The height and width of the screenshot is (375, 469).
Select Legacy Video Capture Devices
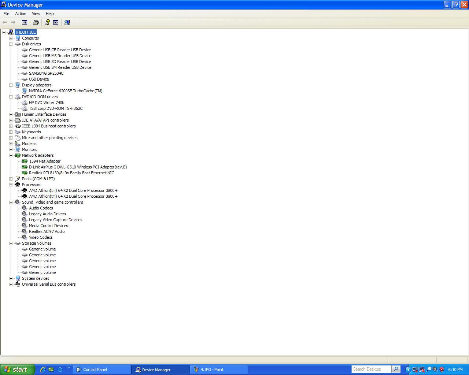(56, 220)
